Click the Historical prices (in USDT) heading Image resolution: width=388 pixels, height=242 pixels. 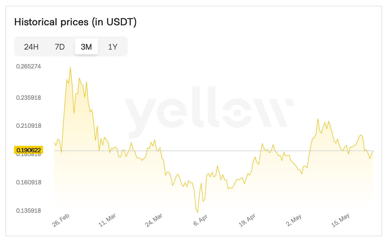[75, 22]
